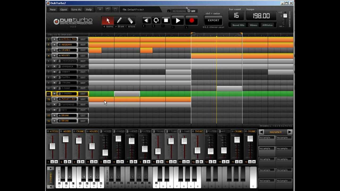Open the Videos link

253,25
